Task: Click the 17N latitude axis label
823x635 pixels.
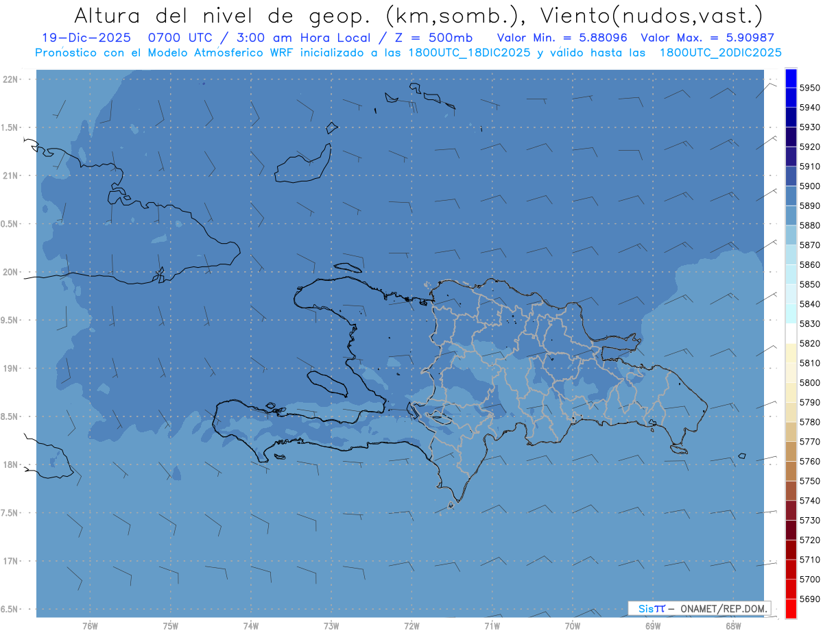Action: 10,561
